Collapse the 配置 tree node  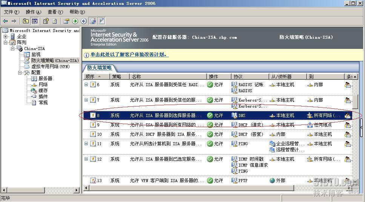(20, 73)
